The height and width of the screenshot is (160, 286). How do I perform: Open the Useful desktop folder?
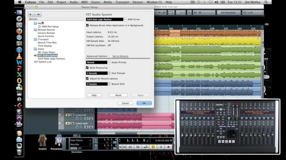(42, 143)
